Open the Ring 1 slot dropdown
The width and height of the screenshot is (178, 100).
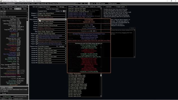pos(52,27)
